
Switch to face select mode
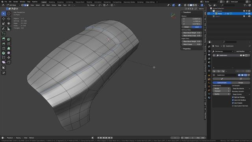click(28, 5)
